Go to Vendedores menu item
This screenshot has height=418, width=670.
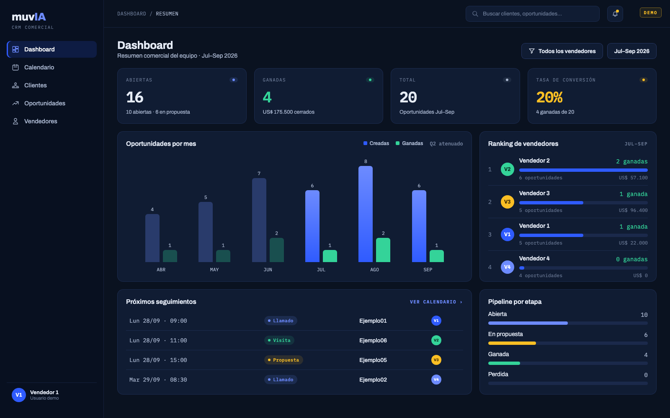pos(52,121)
